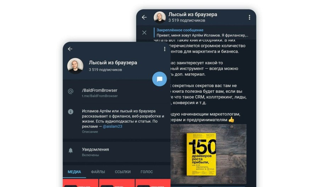The width and height of the screenshot is (319, 187).
Task: Dismiss the pinned message with the X
Action: point(144,33)
